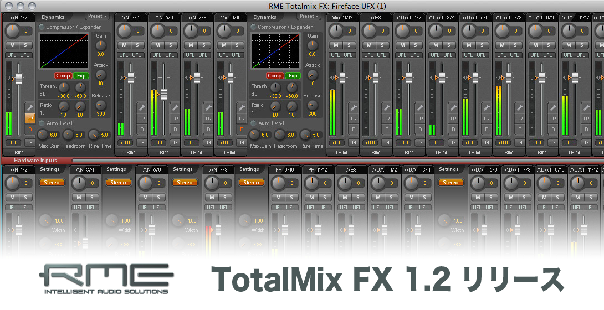Mute the PH 9/10 output channel

coord(279,197)
